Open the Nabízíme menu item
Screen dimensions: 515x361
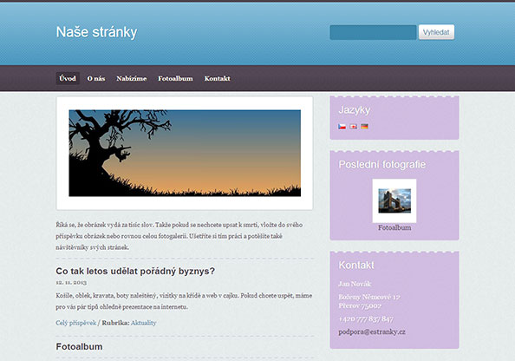pyautogui.click(x=132, y=78)
